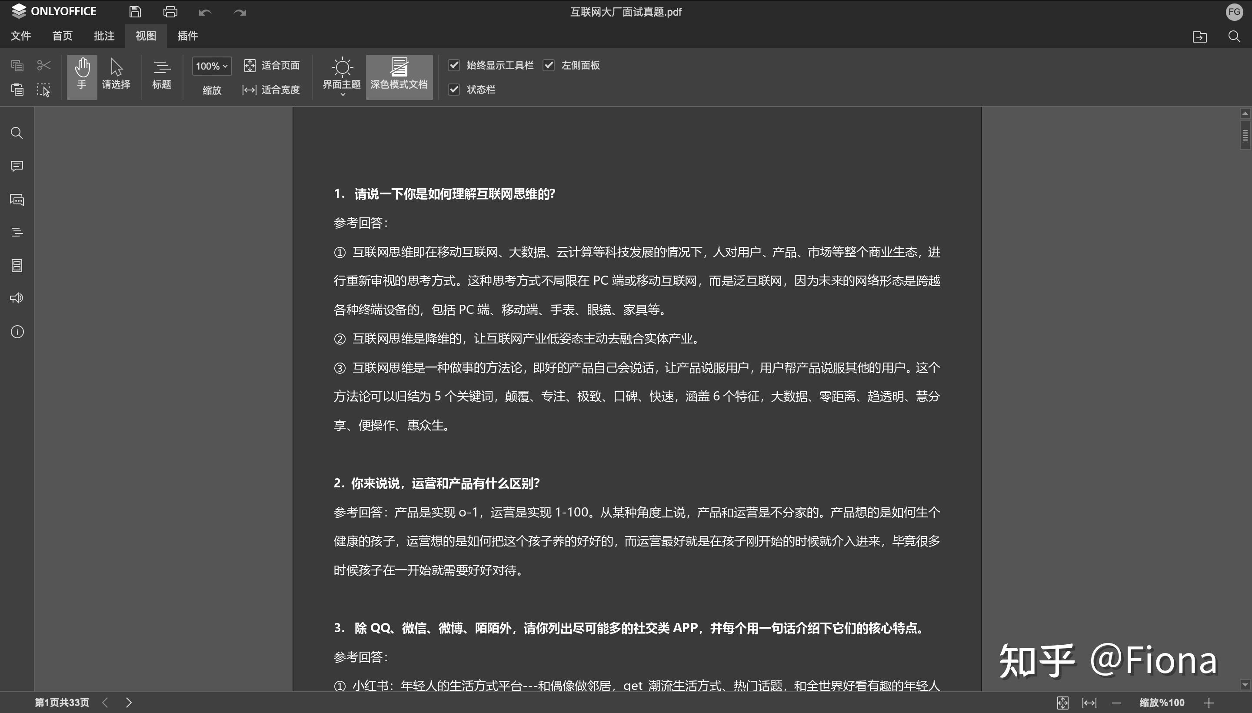Click the feedback megaphone sidebar icon
This screenshot has height=713, width=1252.
tap(17, 298)
